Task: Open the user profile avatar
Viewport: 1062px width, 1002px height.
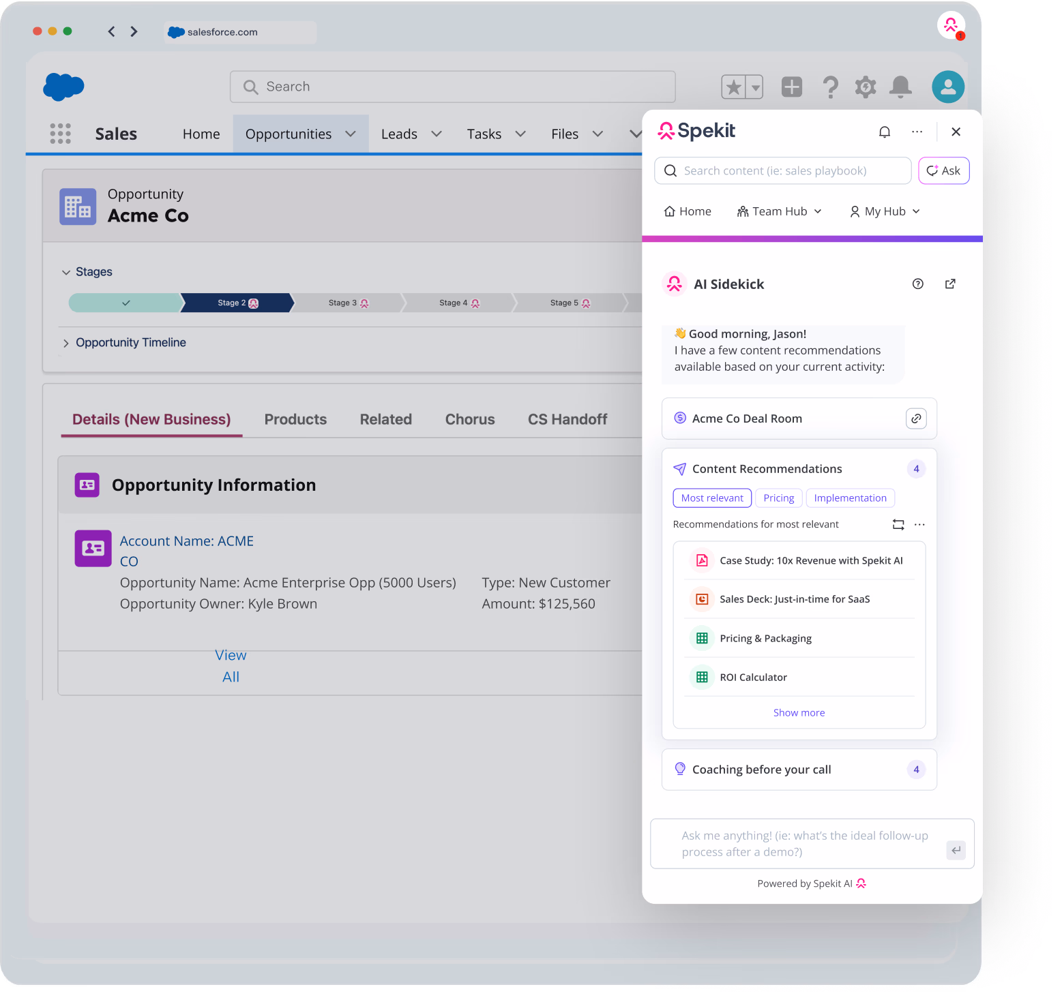Action: 948,87
